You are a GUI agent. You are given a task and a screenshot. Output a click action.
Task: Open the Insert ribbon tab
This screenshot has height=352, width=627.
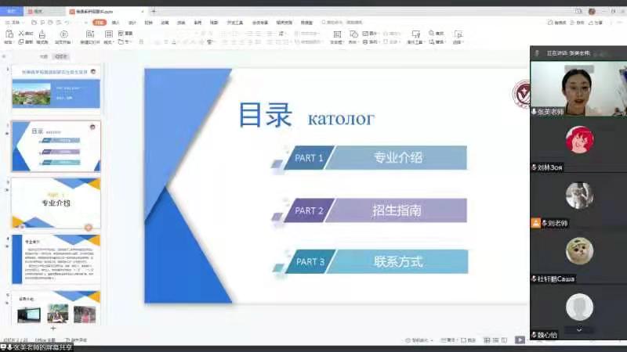115,23
